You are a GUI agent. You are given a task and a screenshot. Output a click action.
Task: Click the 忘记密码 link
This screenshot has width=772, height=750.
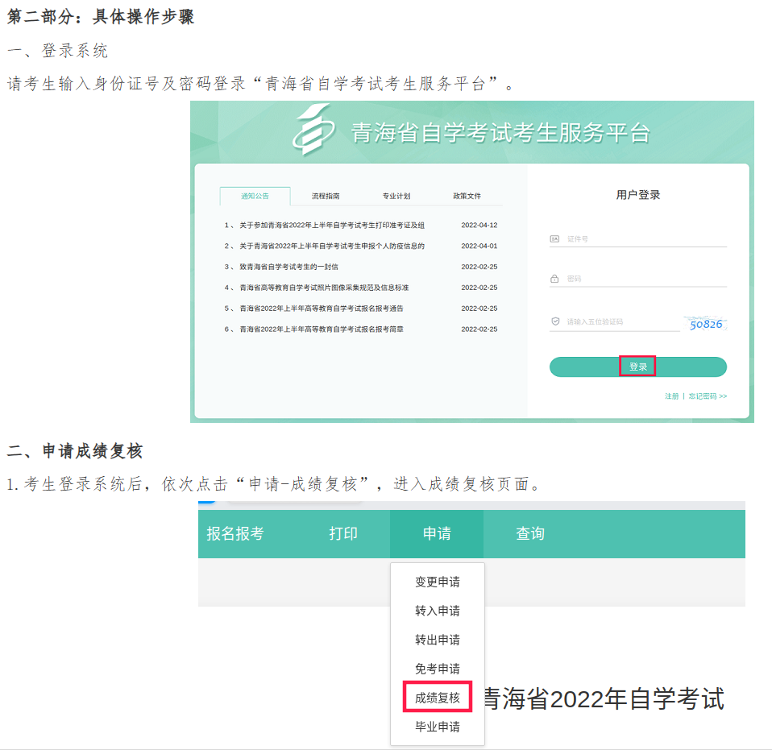click(x=705, y=396)
